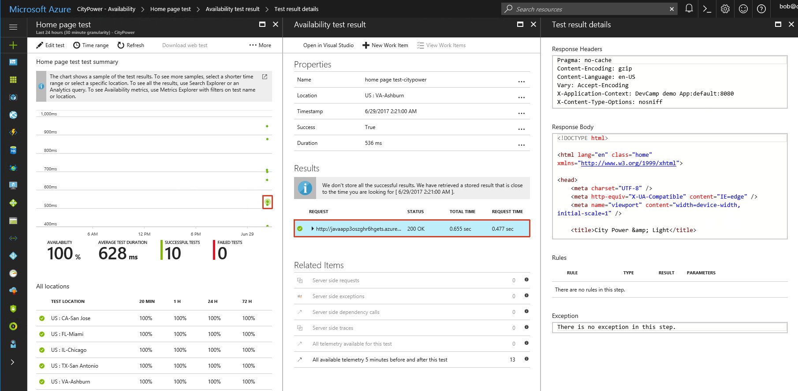Open Resource groups cube icon
The width and height of the screenshot is (798, 391).
[x=13, y=97]
